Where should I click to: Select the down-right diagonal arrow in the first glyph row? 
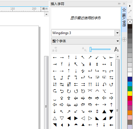pos(104,57)
